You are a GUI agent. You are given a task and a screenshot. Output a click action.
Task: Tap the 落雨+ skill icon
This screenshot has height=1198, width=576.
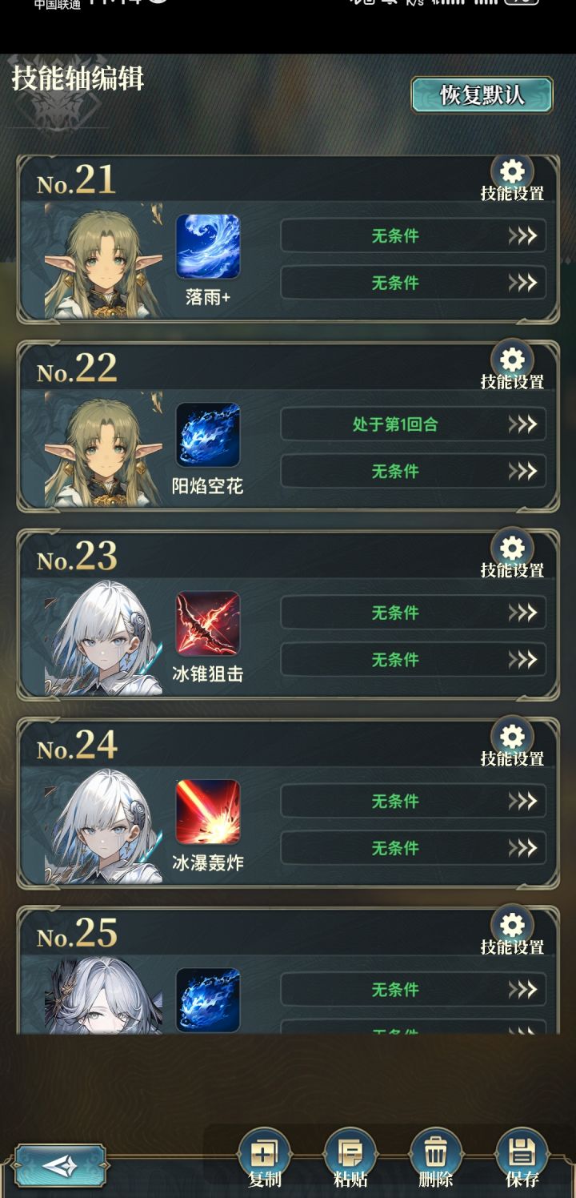pos(208,247)
